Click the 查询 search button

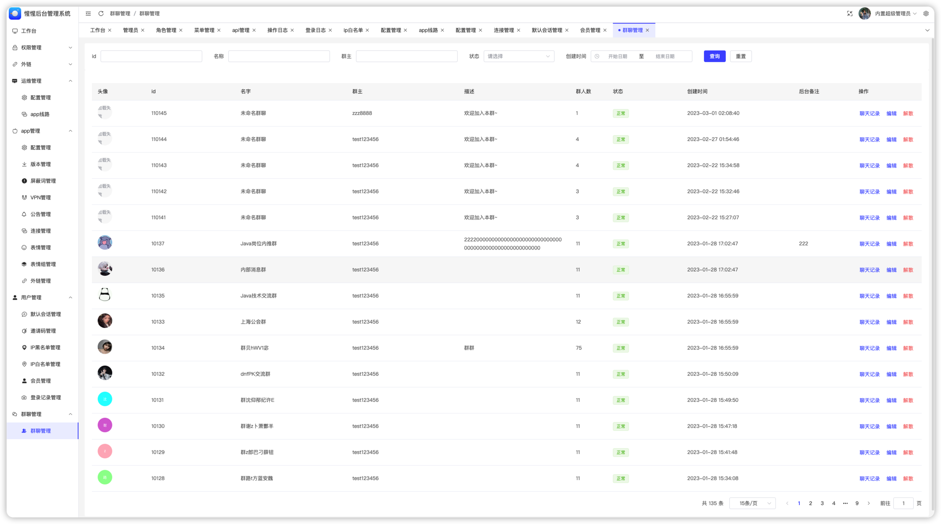(x=714, y=56)
